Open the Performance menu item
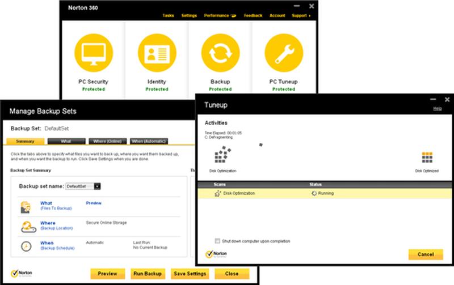The width and height of the screenshot is (454, 285). (216, 16)
